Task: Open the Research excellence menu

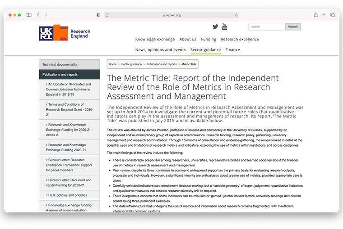Action: click(x=240, y=39)
